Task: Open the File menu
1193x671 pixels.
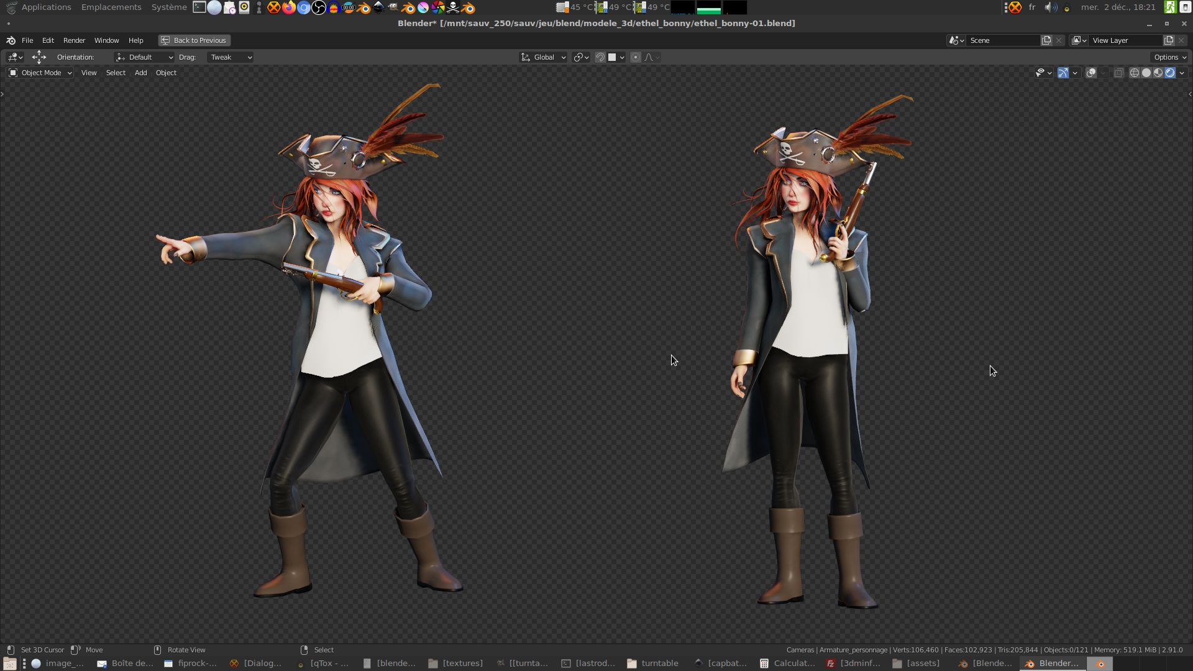Action: pos(27,40)
